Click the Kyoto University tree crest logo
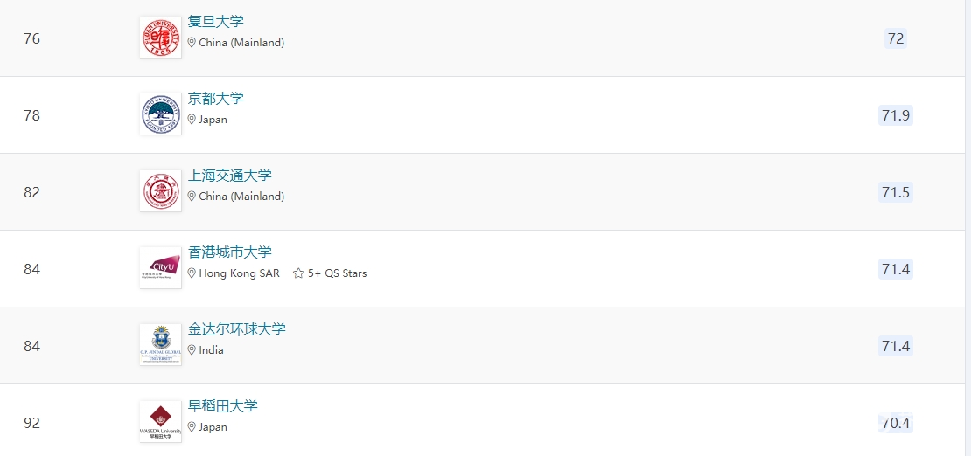 point(160,114)
